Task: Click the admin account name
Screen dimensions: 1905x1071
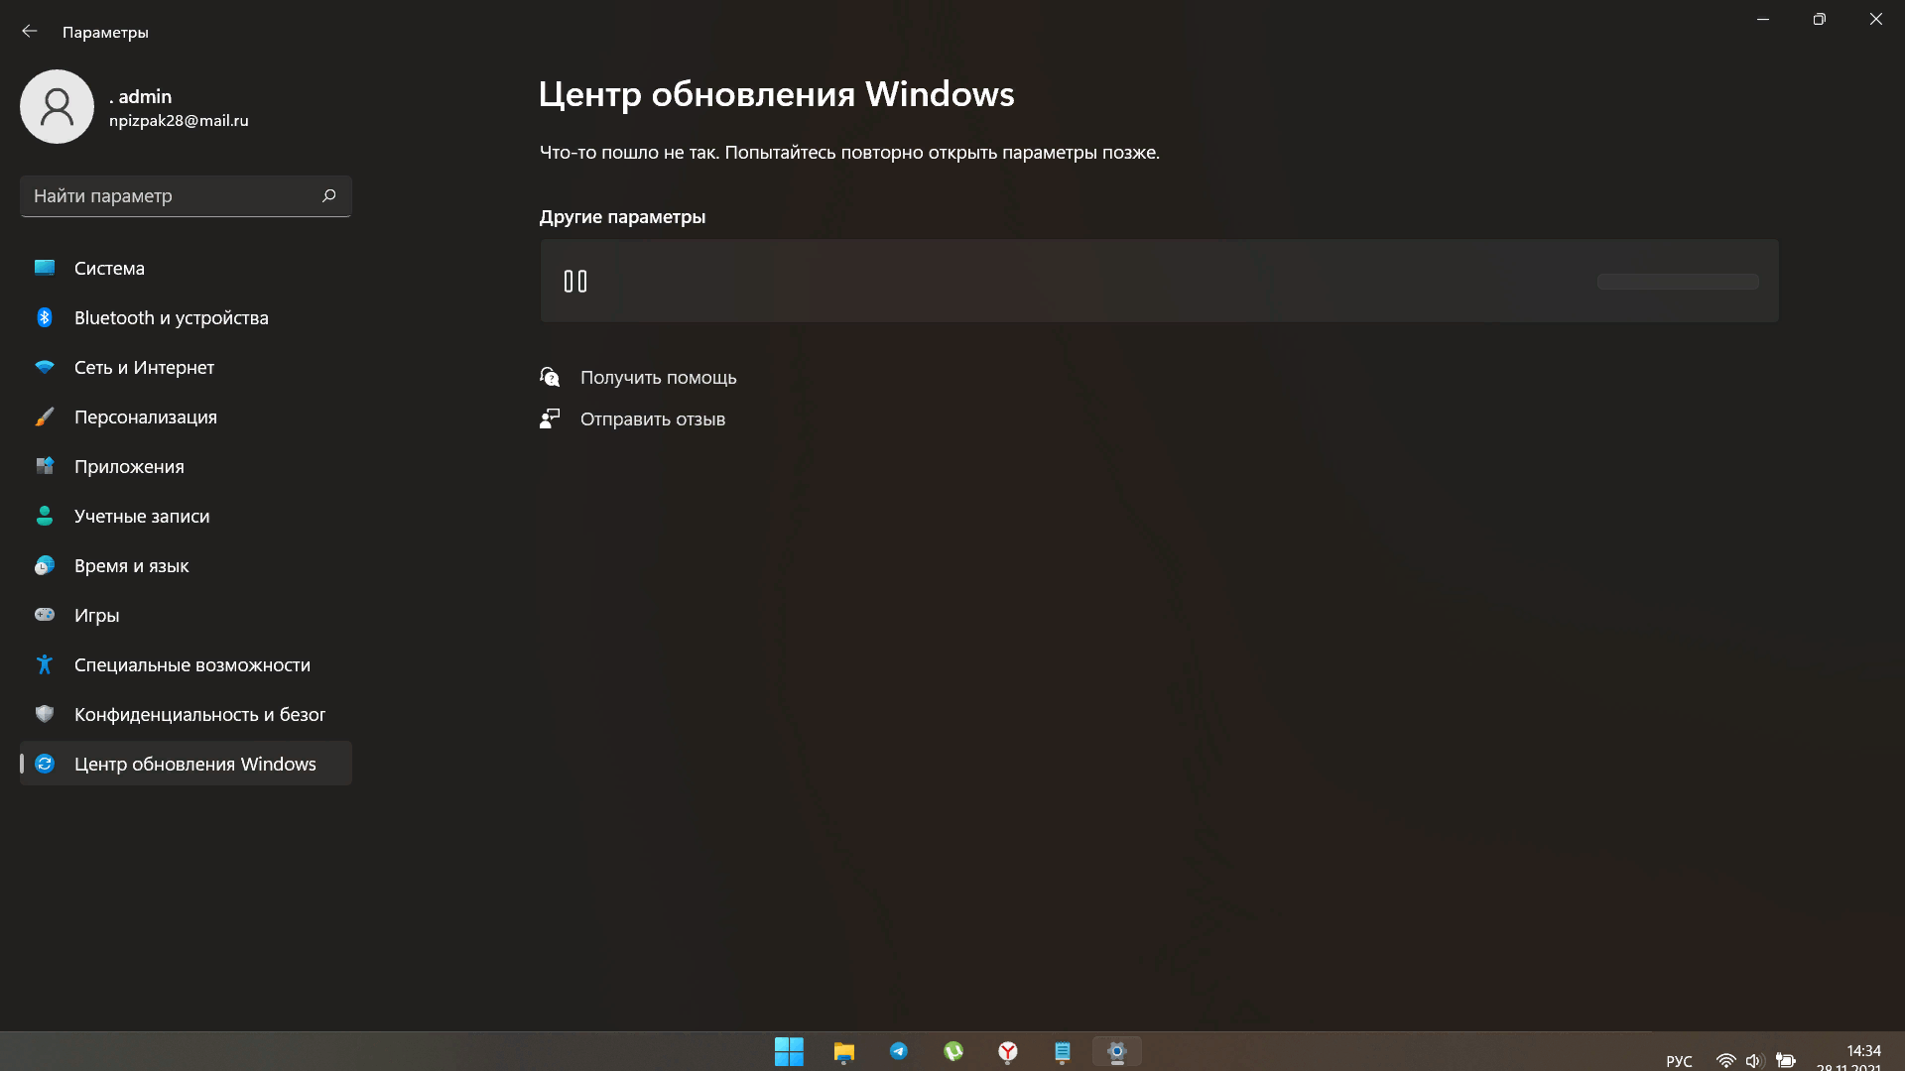Action: 140,96
